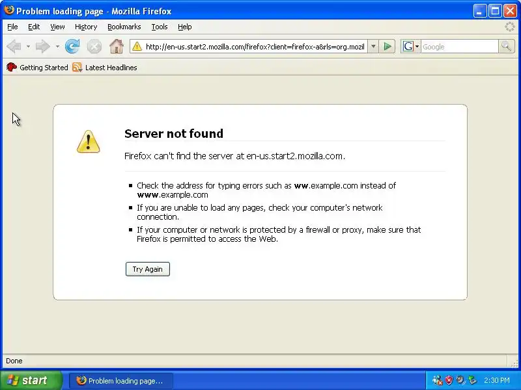The width and height of the screenshot is (521, 390).
Task: Open the Latest Headlines feed bookmark
Action: (105, 68)
